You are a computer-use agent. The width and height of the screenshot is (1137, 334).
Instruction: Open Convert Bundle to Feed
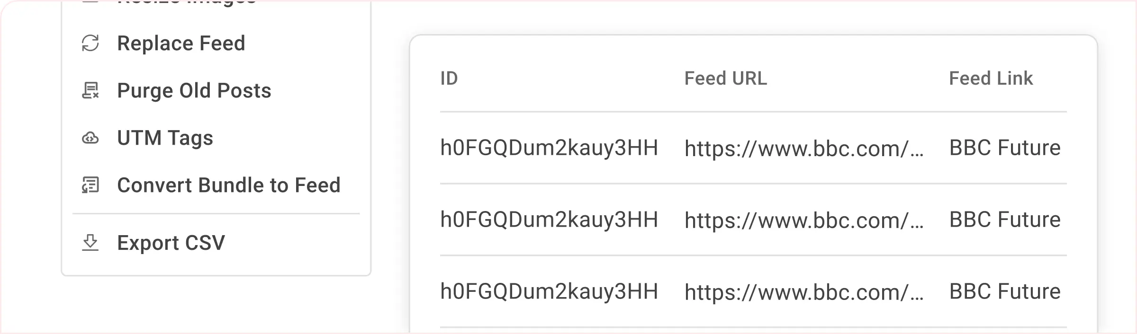click(x=229, y=185)
